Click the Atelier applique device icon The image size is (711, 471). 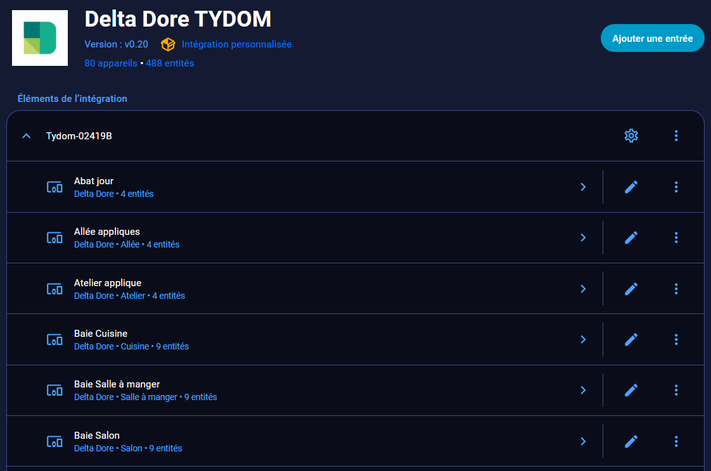point(54,289)
